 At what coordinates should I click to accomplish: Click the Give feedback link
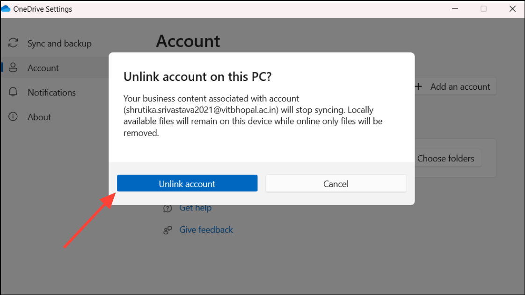coord(206,230)
